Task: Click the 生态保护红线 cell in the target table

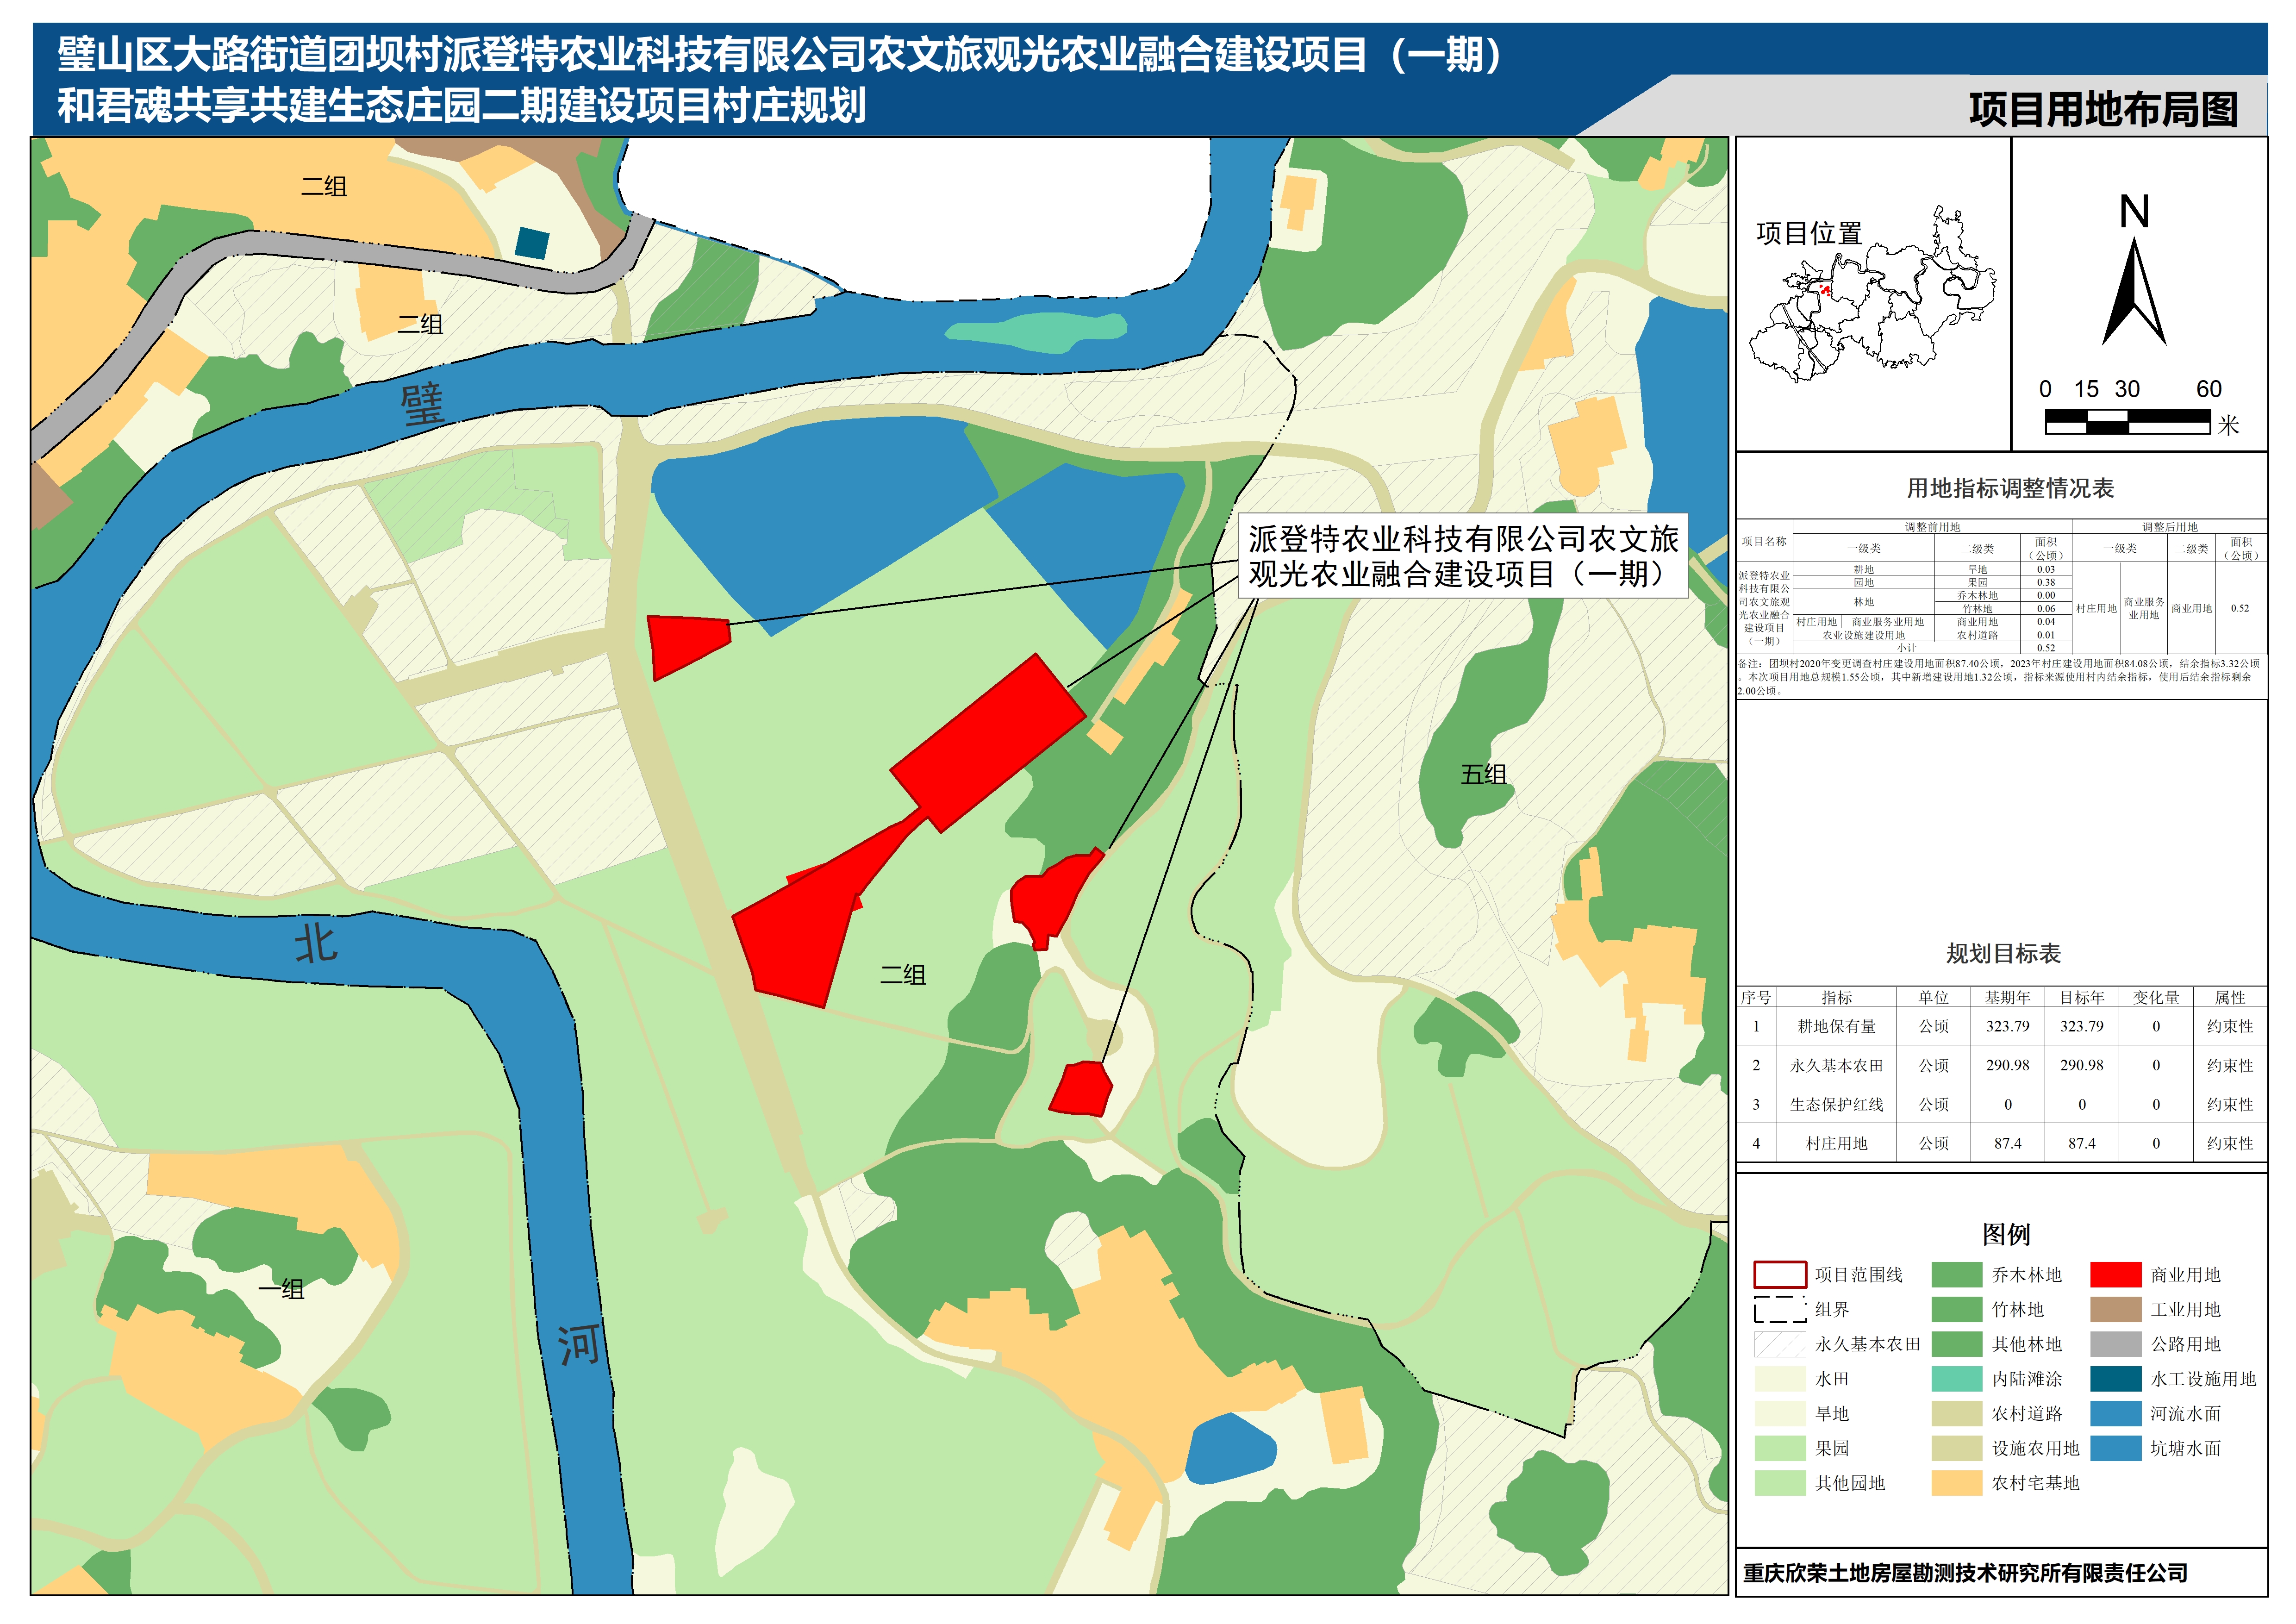Action: pyautogui.click(x=1837, y=1105)
